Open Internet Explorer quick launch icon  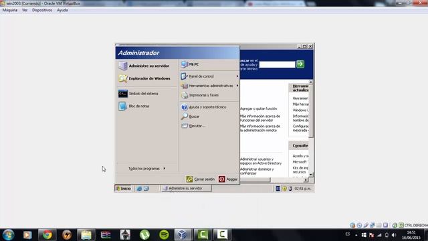139,189
